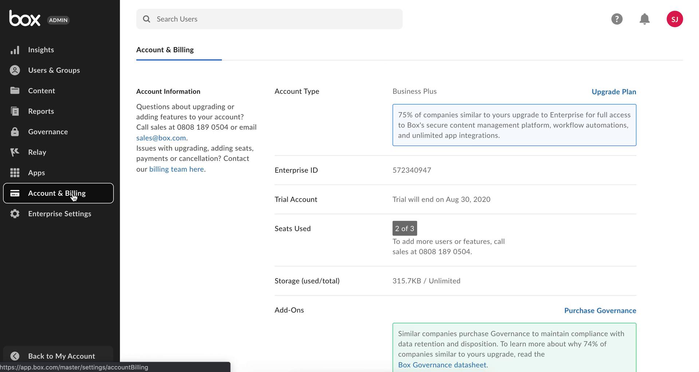Open Insights in the sidebar
The width and height of the screenshot is (699, 372).
[x=41, y=50]
